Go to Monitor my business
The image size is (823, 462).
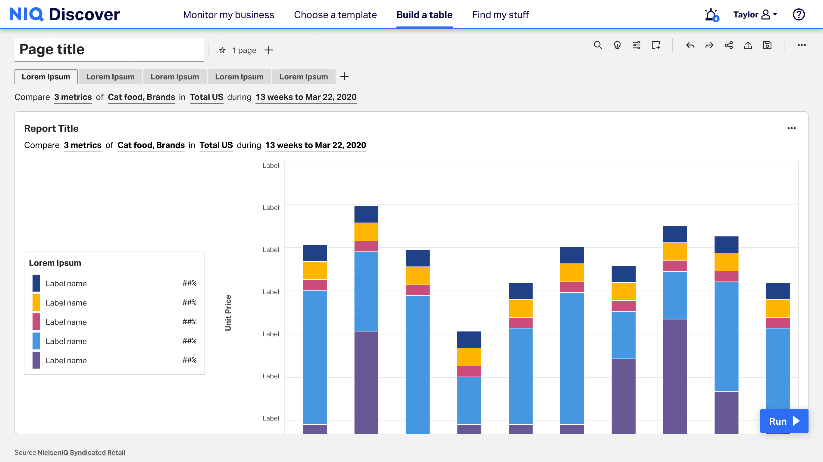tap(228, 15)
